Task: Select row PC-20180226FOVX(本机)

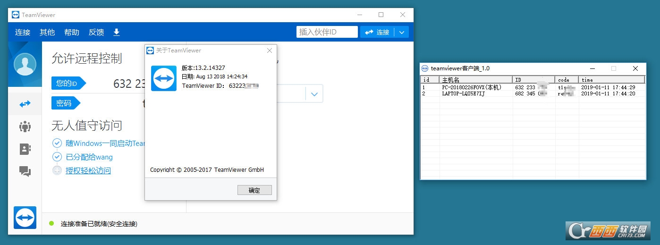Action: (533, 87)
